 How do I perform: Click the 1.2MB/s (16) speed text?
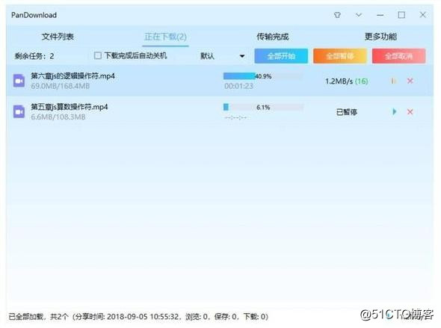[347, 81]
